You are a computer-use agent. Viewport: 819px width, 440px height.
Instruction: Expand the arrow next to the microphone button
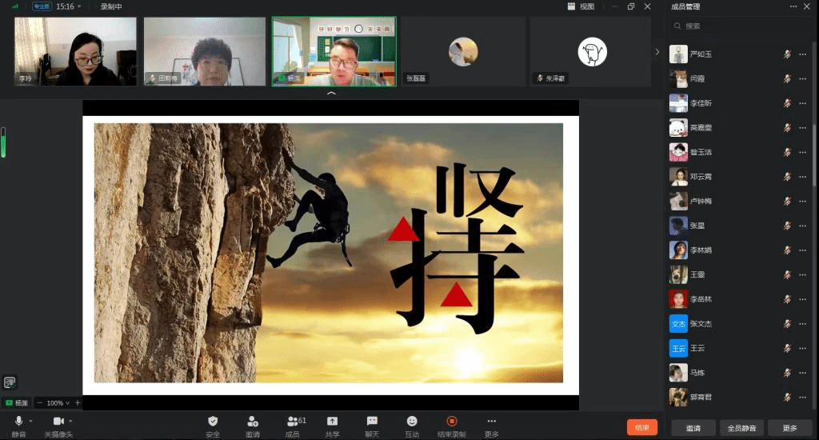[31, 421]
